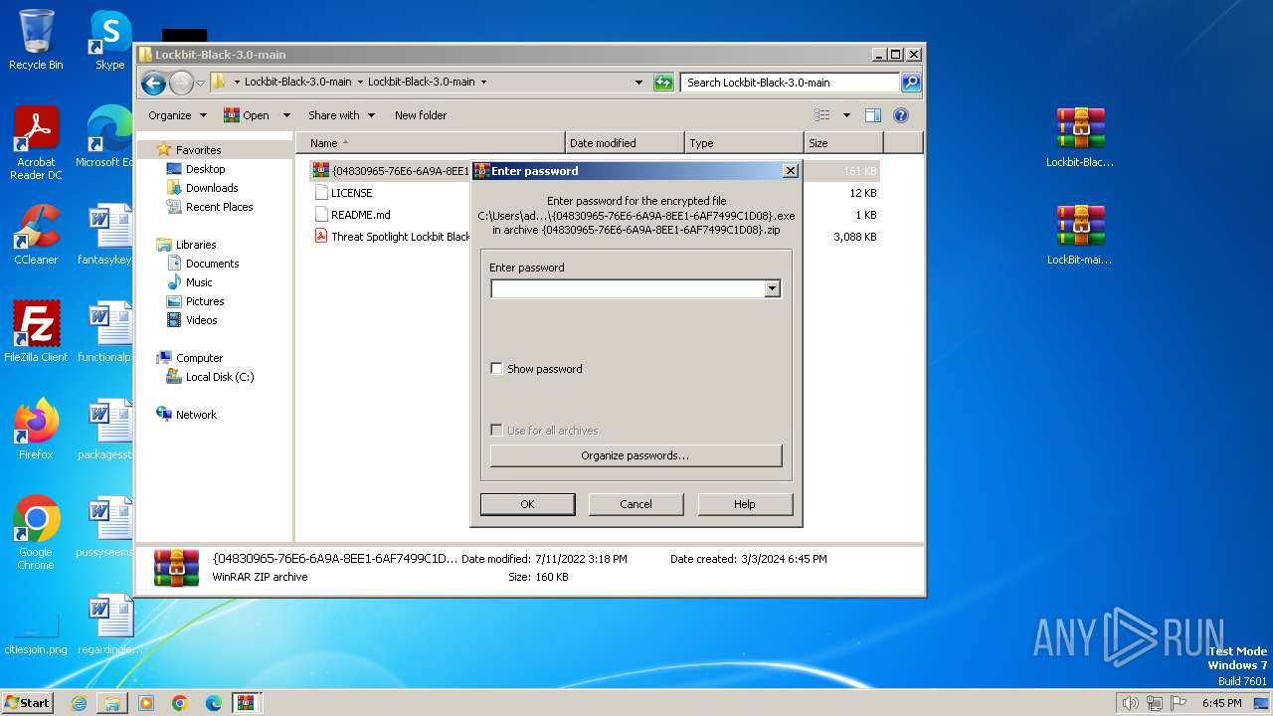Launch Acrobat Reader DC shortcut

[36, 144]
